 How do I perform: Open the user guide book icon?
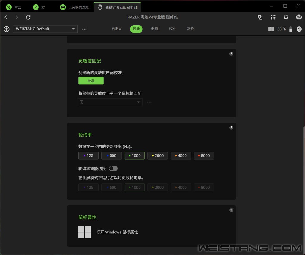coord(271,29)
